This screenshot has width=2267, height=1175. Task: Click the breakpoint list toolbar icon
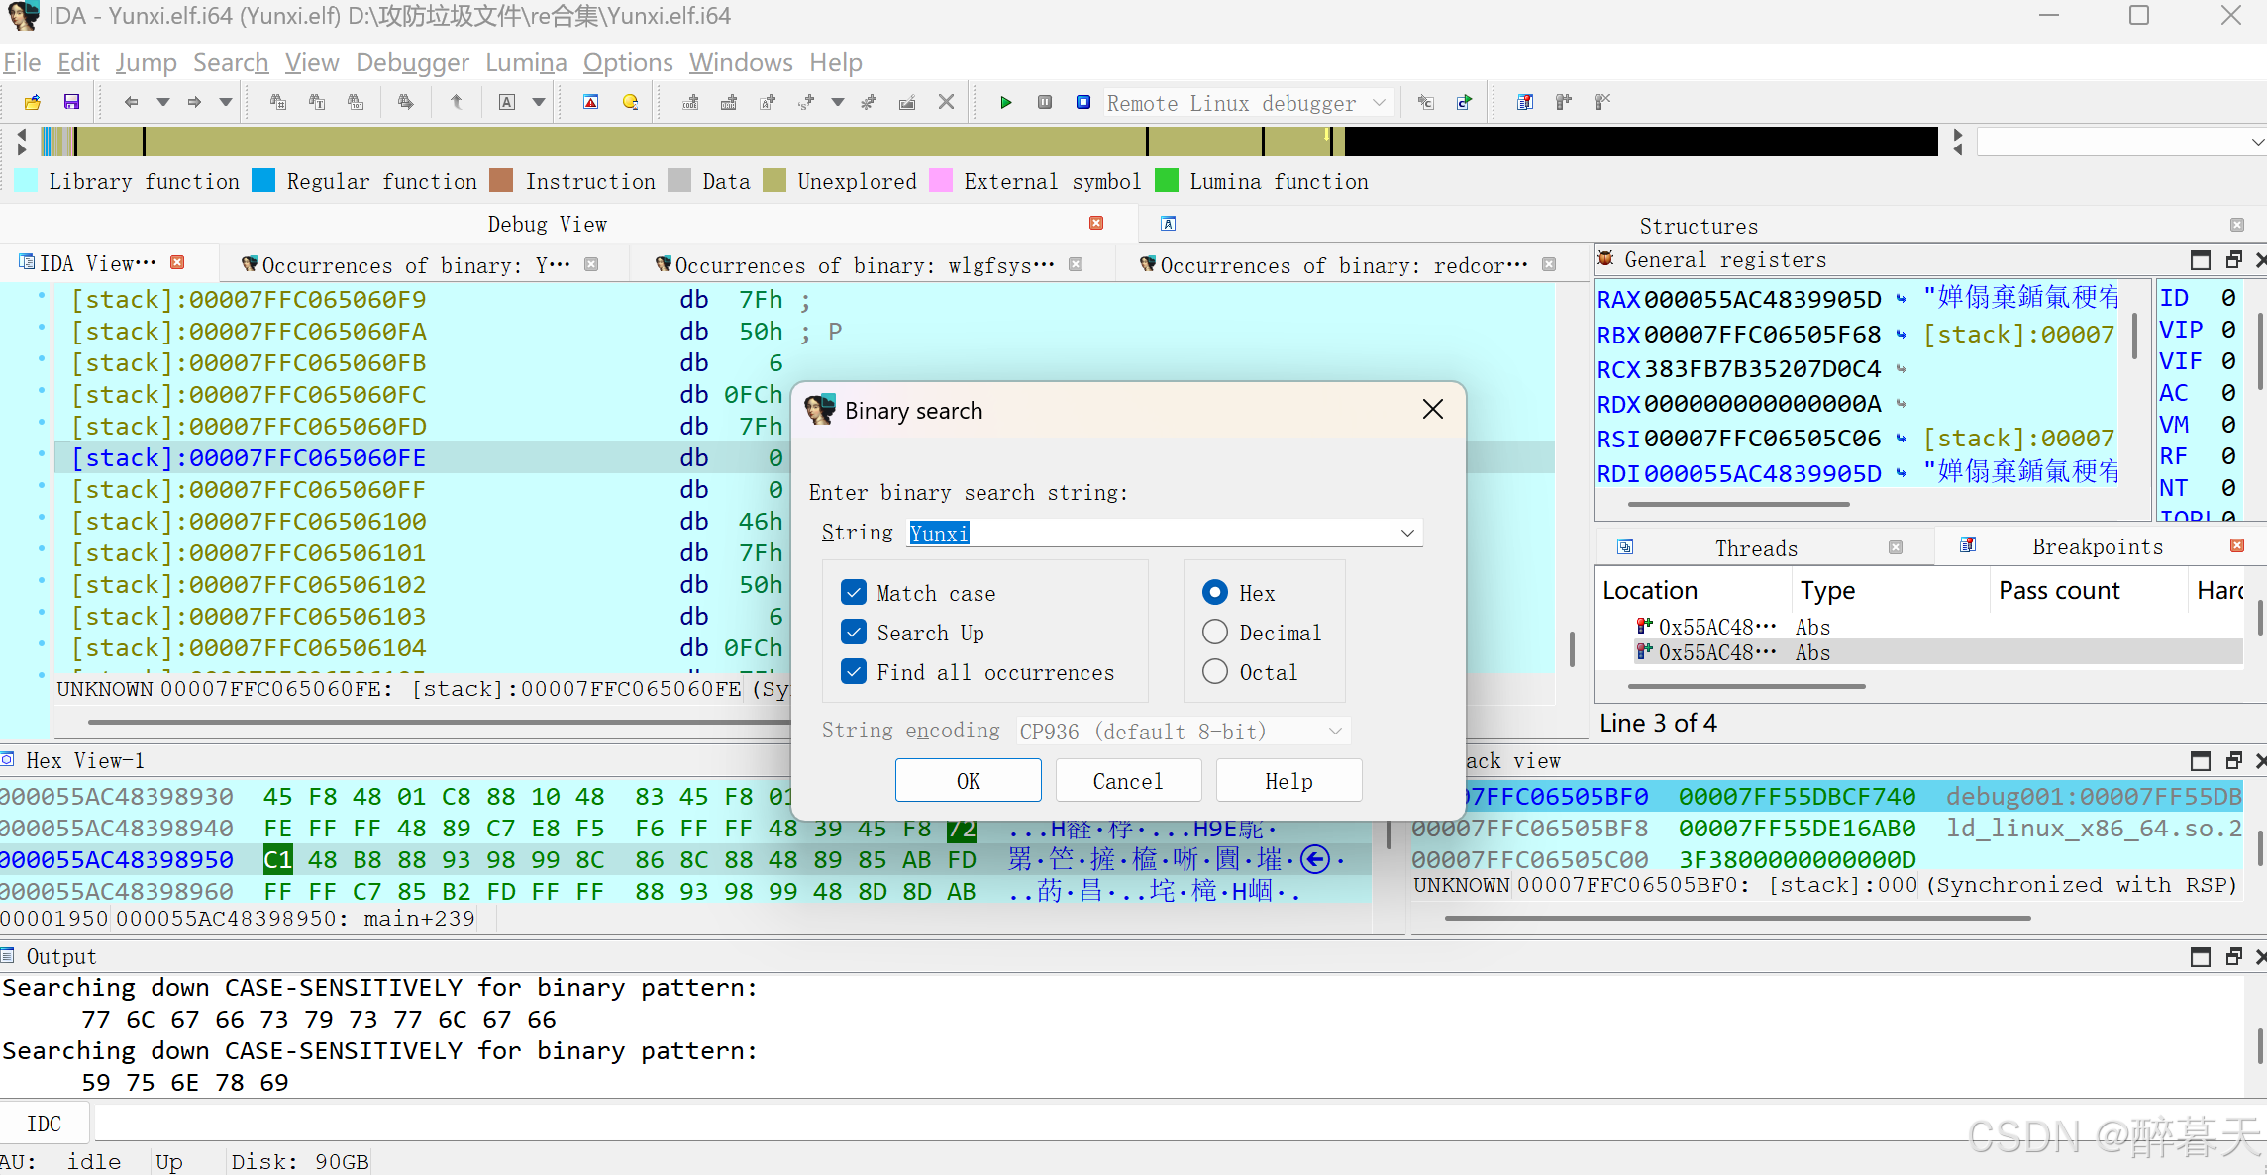(1524, 102)
